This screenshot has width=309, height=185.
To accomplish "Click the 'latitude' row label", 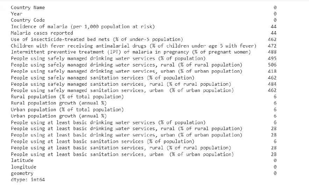I will (x=22, y=161).
